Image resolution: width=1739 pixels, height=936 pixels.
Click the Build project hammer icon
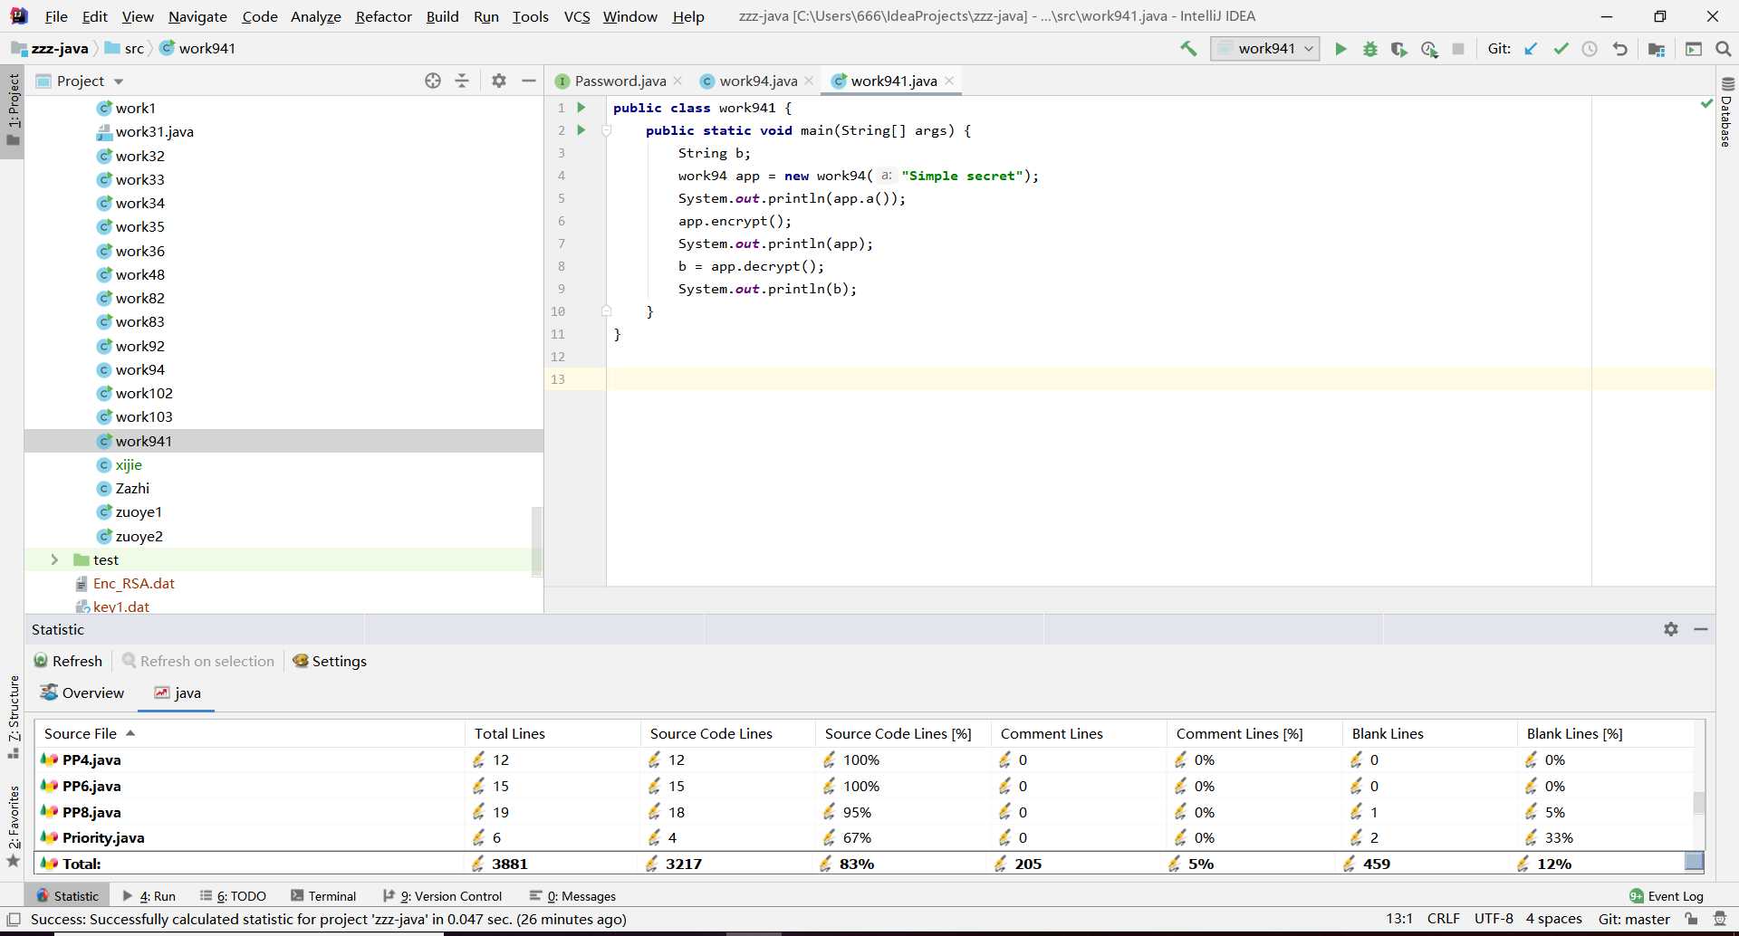(1188, 49)
